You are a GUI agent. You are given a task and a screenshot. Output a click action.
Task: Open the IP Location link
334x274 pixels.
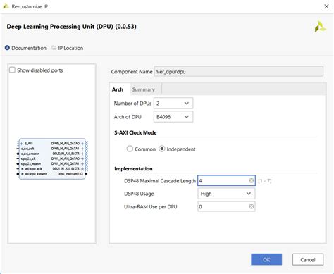point(70,48)
